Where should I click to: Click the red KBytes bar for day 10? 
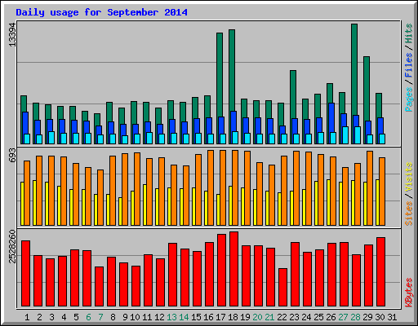pyautogui.click(x=136, y=286)
